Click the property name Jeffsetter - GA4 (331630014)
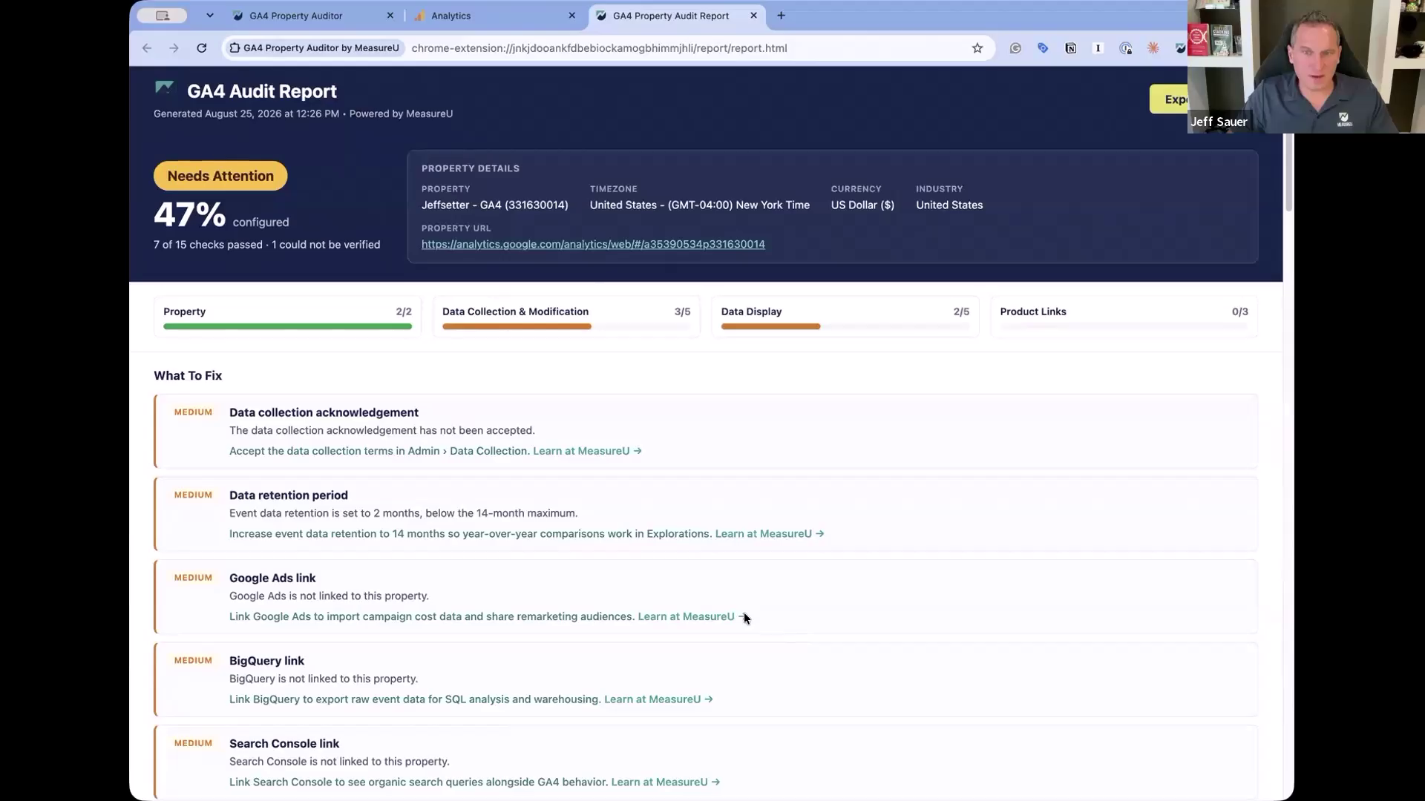 pyautogui.click(x=495, y=205)
